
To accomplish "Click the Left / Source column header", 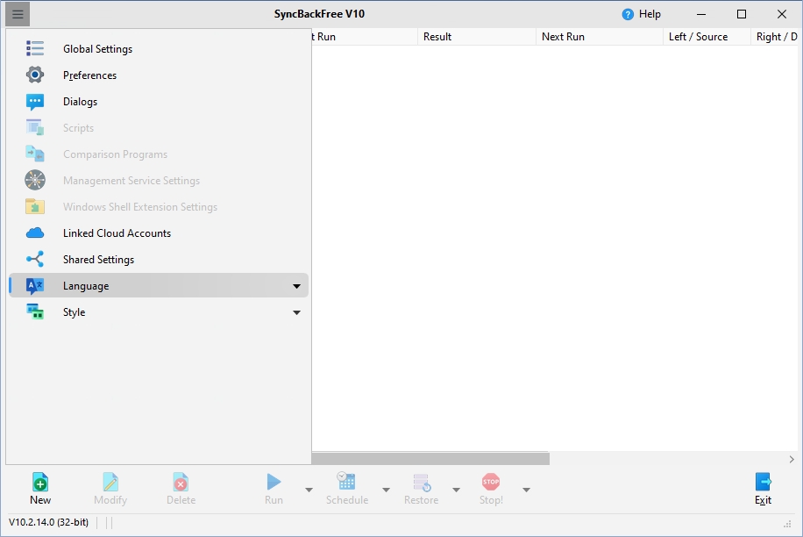I will click(x=698, y=37).
